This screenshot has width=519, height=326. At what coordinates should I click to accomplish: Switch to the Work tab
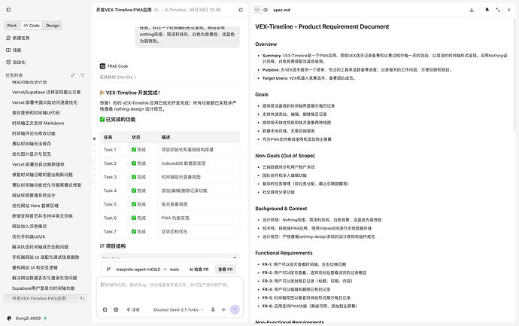click(x=12, y=26)
